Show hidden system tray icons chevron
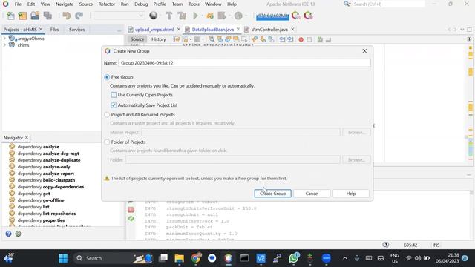475x267 pixels. (345, 258)
